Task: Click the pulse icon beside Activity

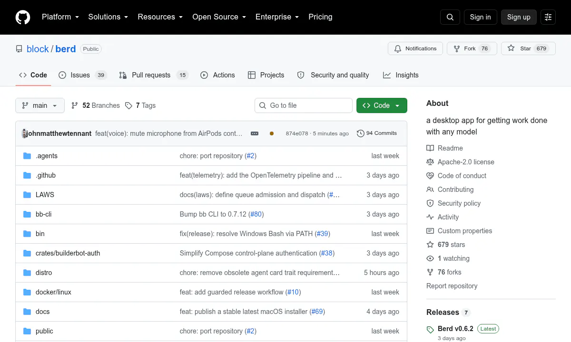Action: (x=430, y=217)
